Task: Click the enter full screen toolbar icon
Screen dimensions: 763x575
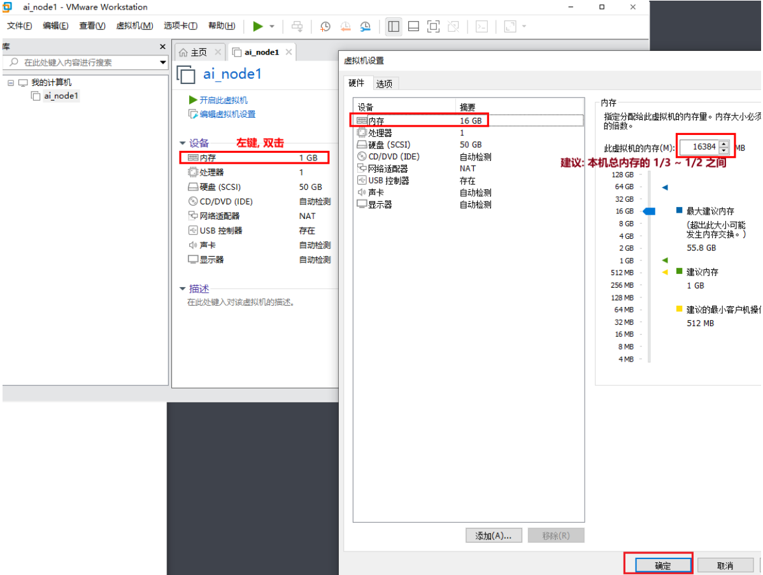Action: (432, 26)
